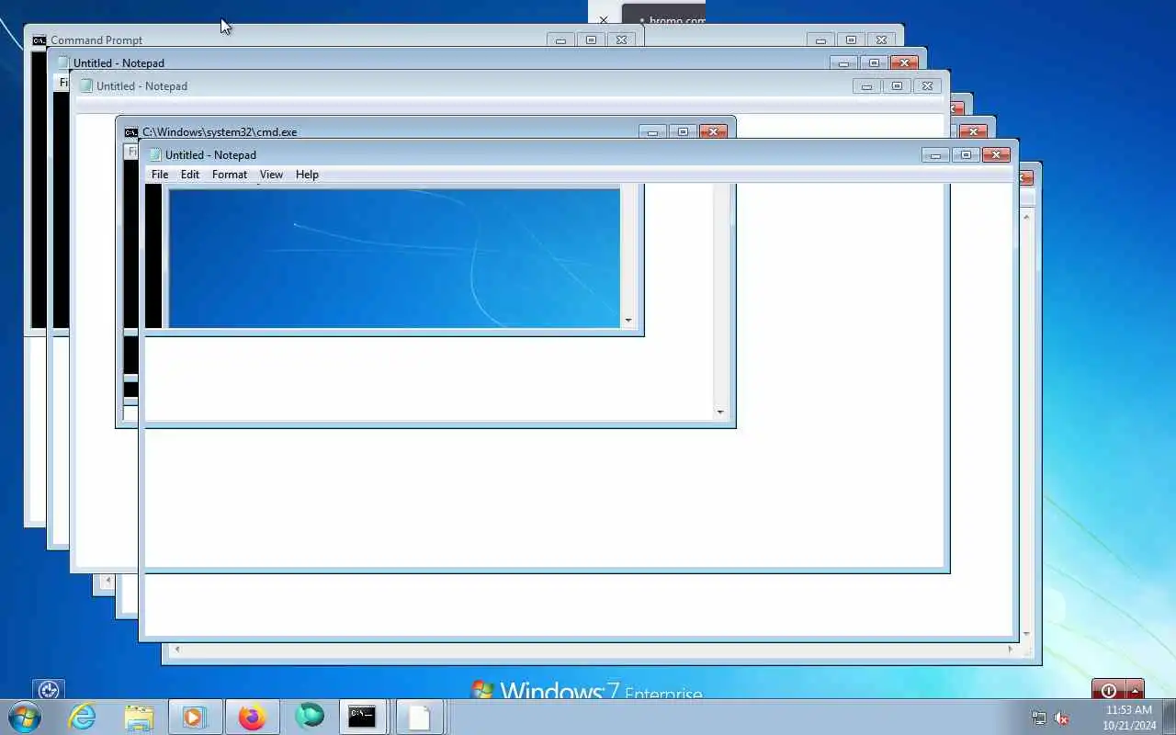Launch Internet Explorer from the taskbar
Image resolution: width=1176 pixels, height=735 pixels.
[83, 717]
